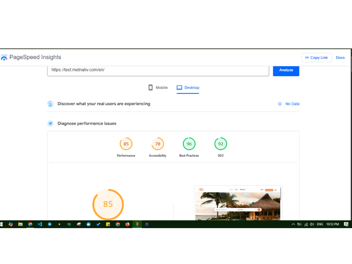Click the PageSpeed Insights title text
This screenshot has width=352, height=264.
[x=35, y=57]
